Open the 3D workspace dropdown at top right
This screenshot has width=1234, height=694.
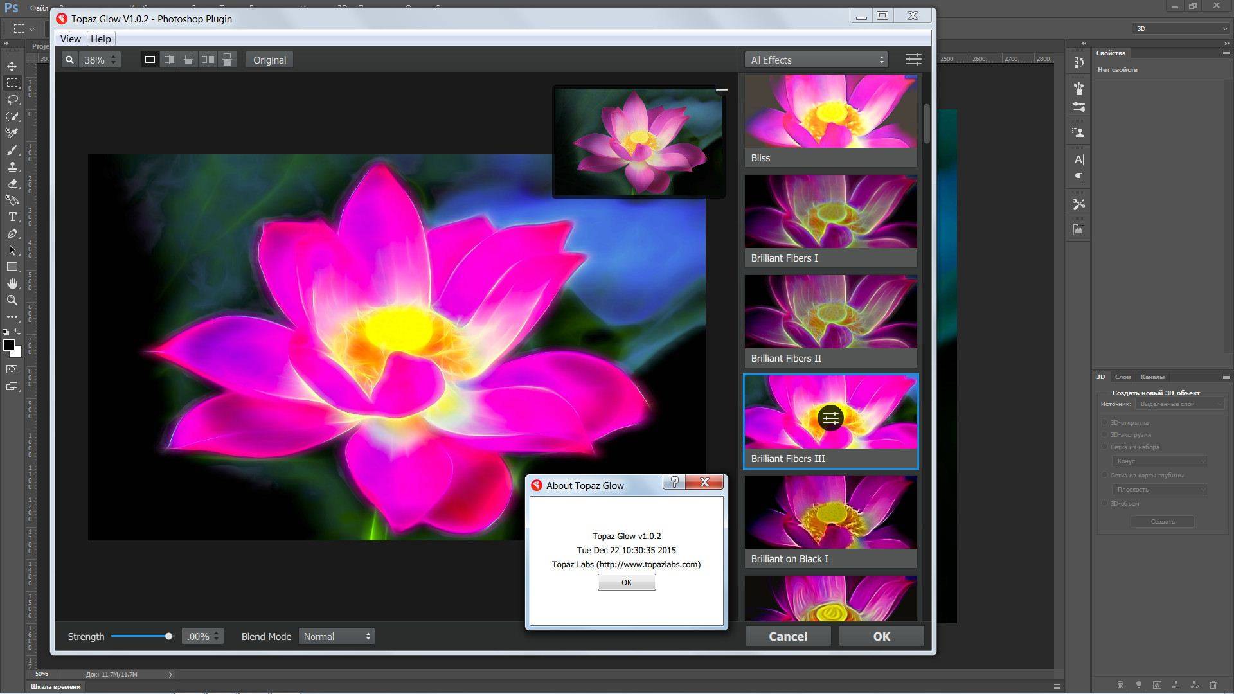point(1181,28)
